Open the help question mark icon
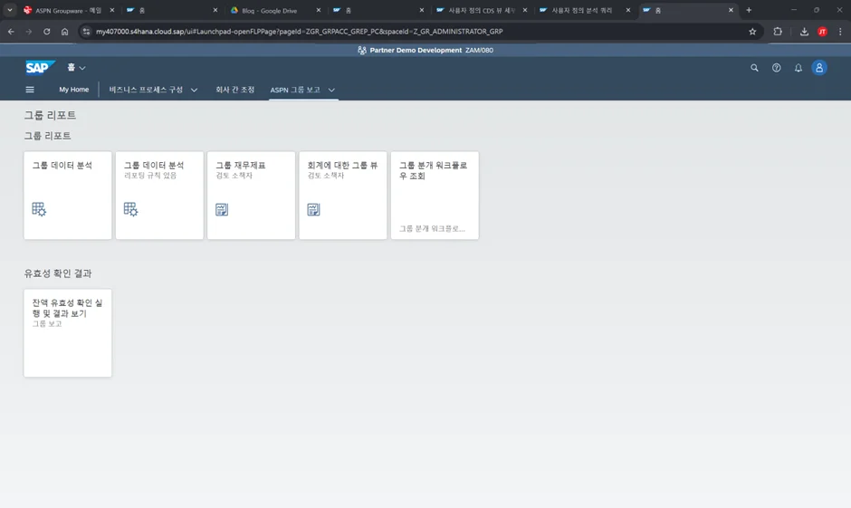Screen dimensions: 851x508 click(776, 68)
